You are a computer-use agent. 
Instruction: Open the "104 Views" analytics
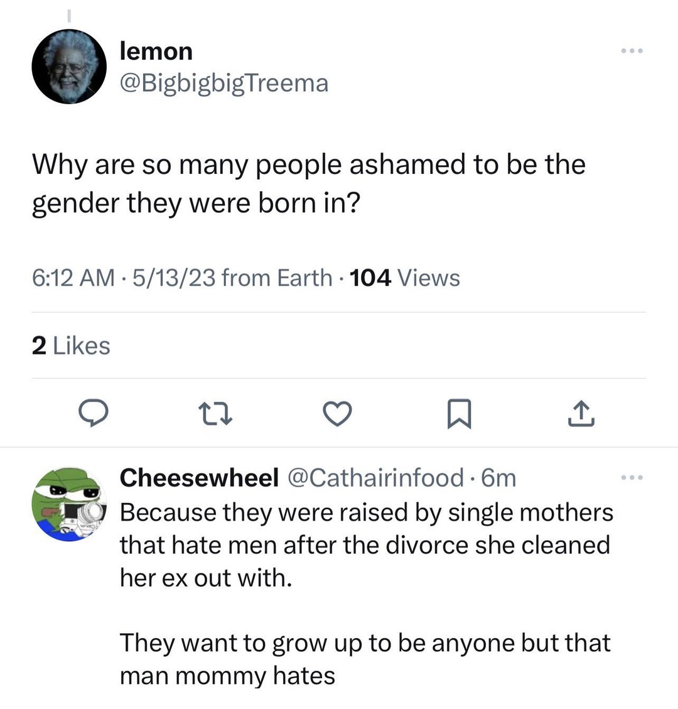click(x=404, y=278)
